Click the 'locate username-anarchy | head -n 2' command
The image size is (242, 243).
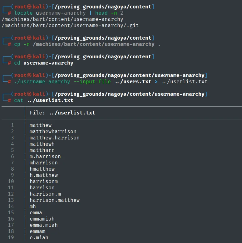(x=69, y=13)
